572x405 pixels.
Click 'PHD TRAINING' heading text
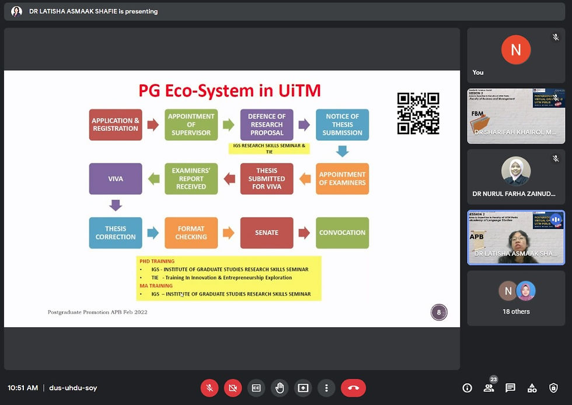click(157, 261)
